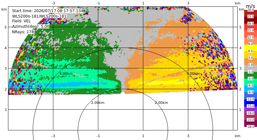Viewport: 257px width, 140px height.
Task: Click the right 2.00km range ring label
Action: (x=162, y=103)
